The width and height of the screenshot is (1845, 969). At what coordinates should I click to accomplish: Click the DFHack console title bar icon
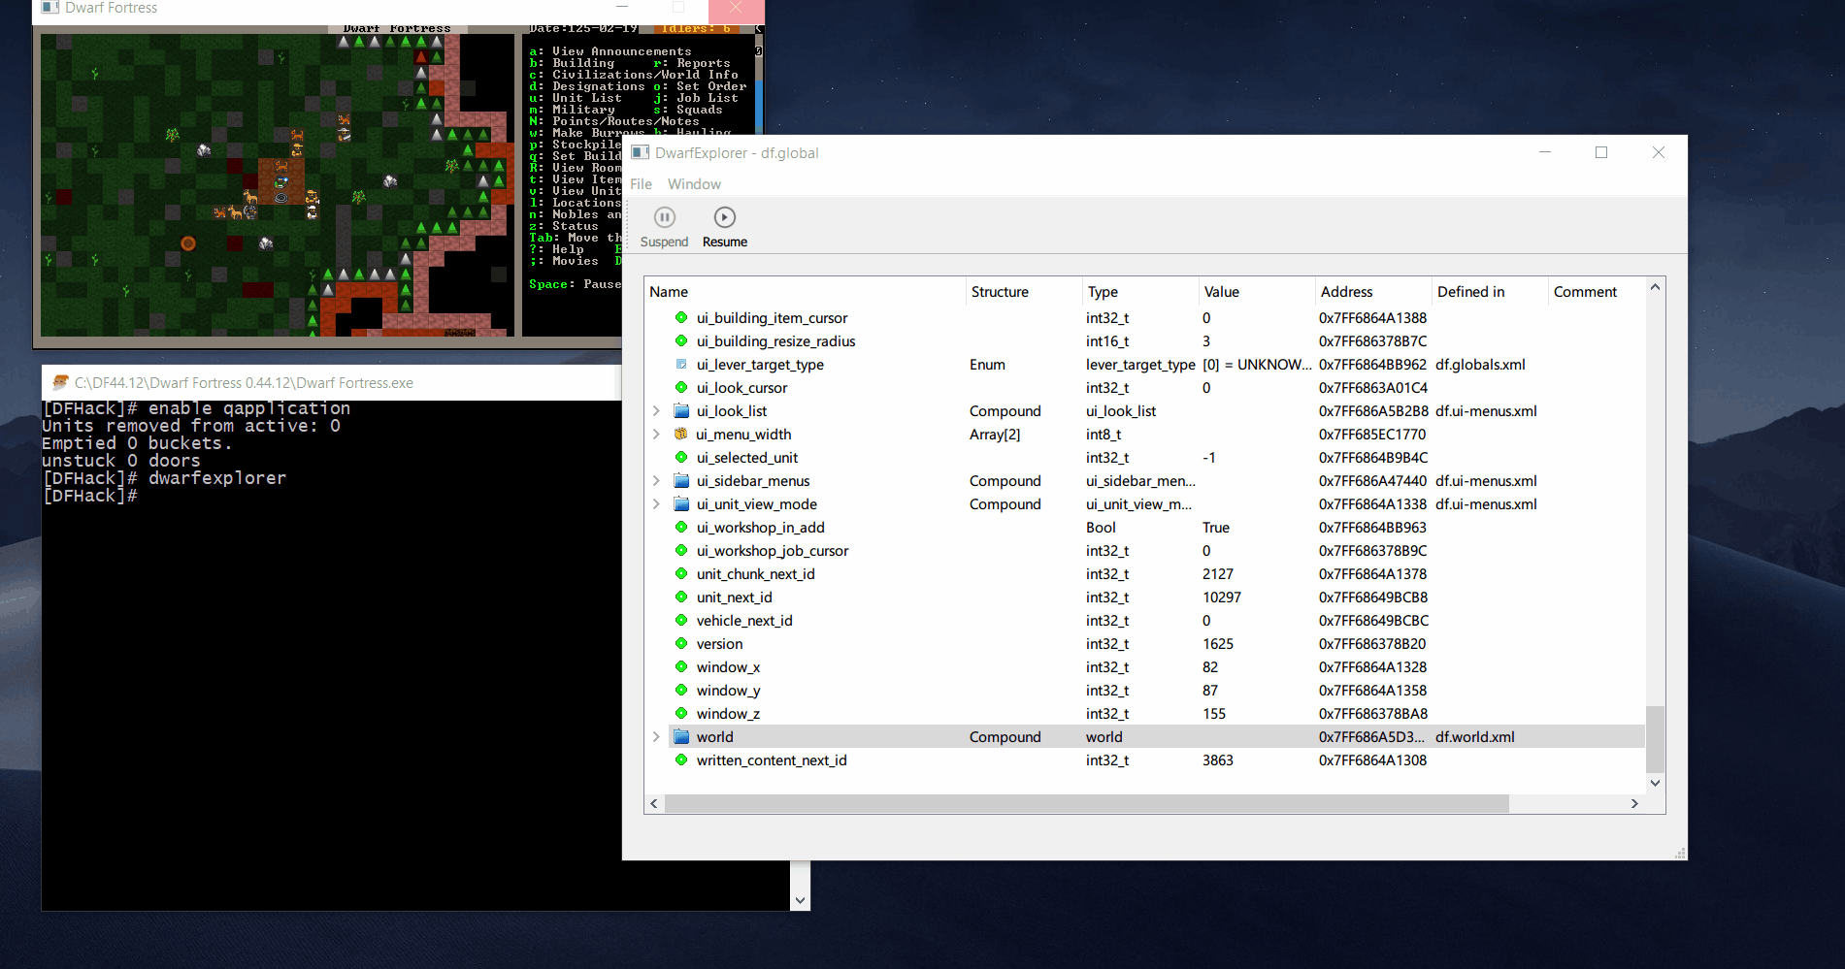point(59,382)
